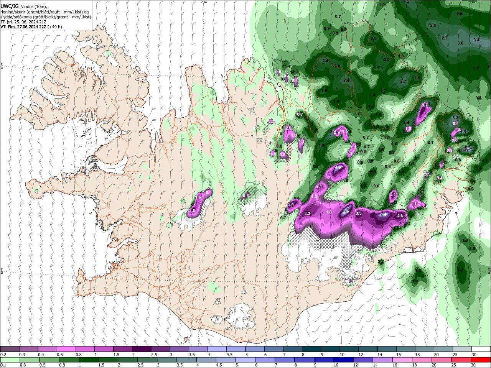Click the dark purple upper swatch between 2 and 2.5
The image size is (491, 368).
142,349
